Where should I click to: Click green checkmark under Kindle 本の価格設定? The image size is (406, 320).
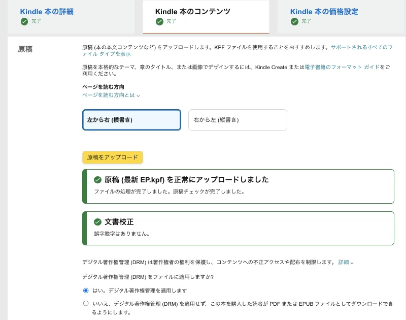(x=294, y=21)
